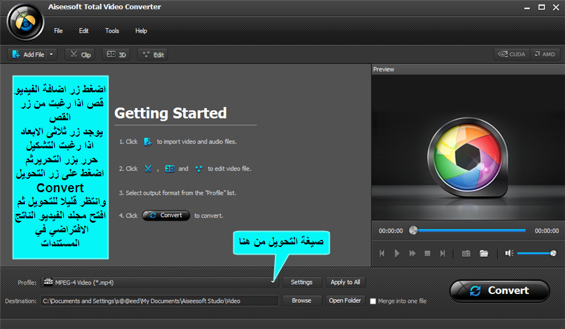Click Open Folder button
This screenshot has height=329, width=565.
point(345,300)
